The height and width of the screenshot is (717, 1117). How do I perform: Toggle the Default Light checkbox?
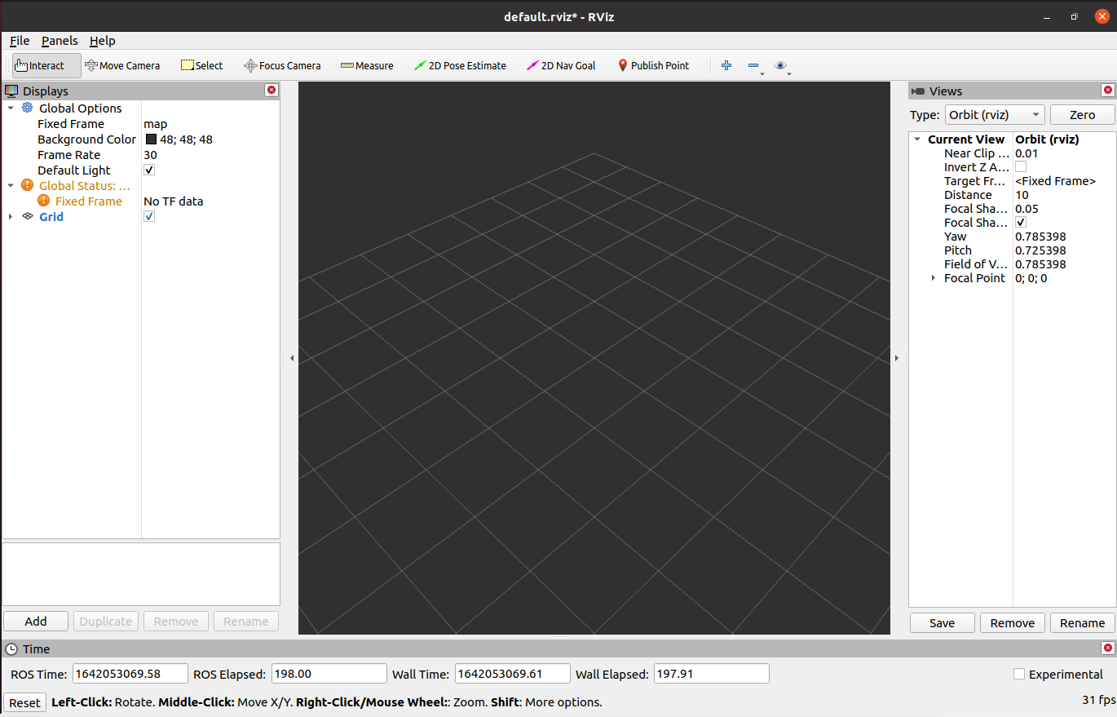click(x=149, y=170)
